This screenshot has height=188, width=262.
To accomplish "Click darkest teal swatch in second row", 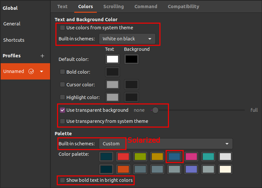I will pyautogui.click(x=106, y=169).
